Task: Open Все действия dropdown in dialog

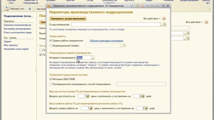Action: (x=151, y=19)
